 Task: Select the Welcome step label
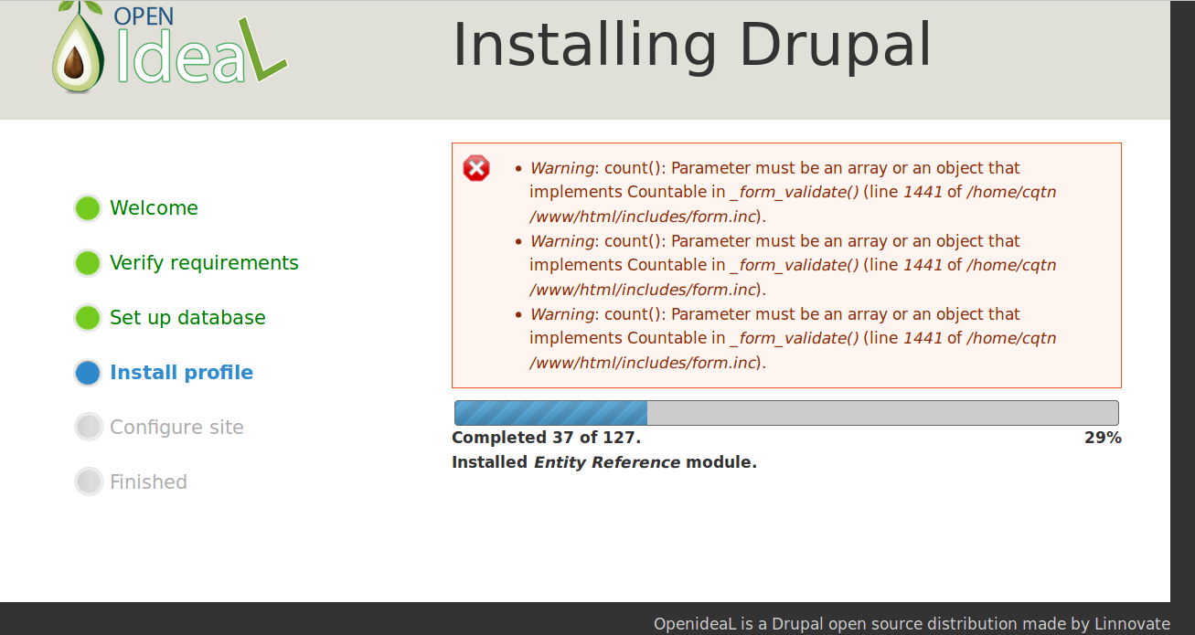154,208
